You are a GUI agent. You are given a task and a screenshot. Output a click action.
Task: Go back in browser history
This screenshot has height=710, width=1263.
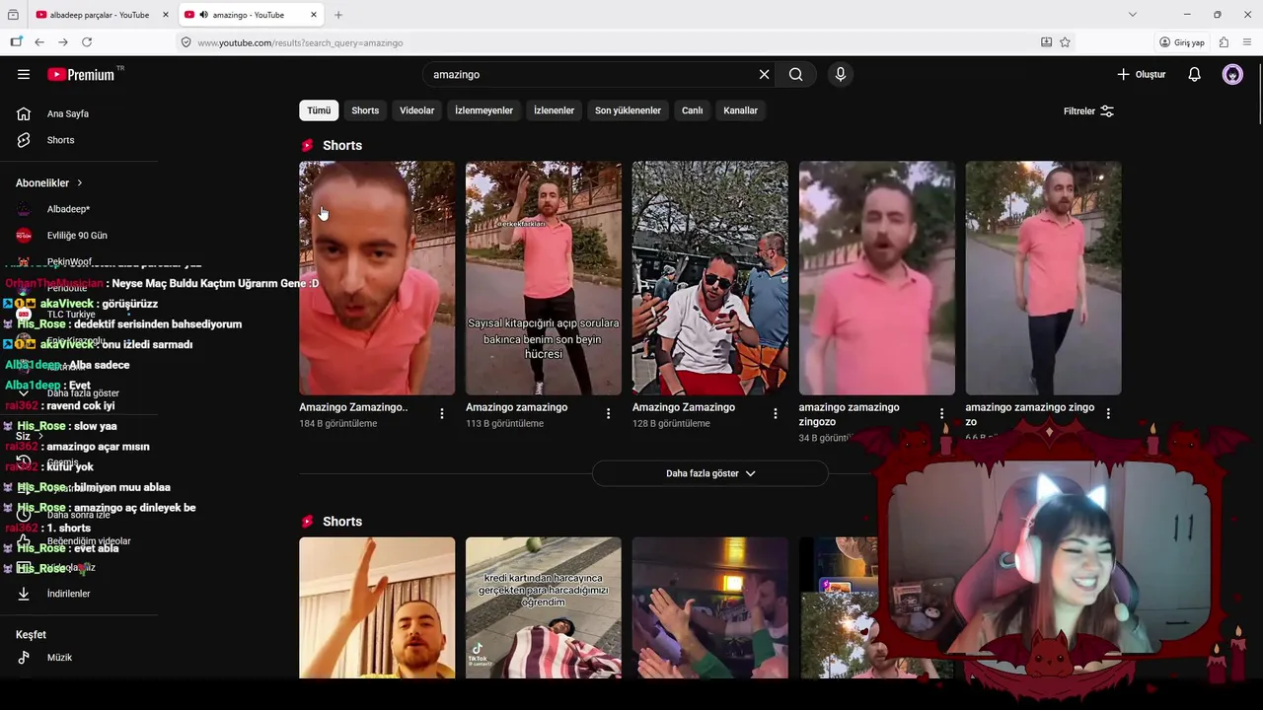tap(39, 42)
